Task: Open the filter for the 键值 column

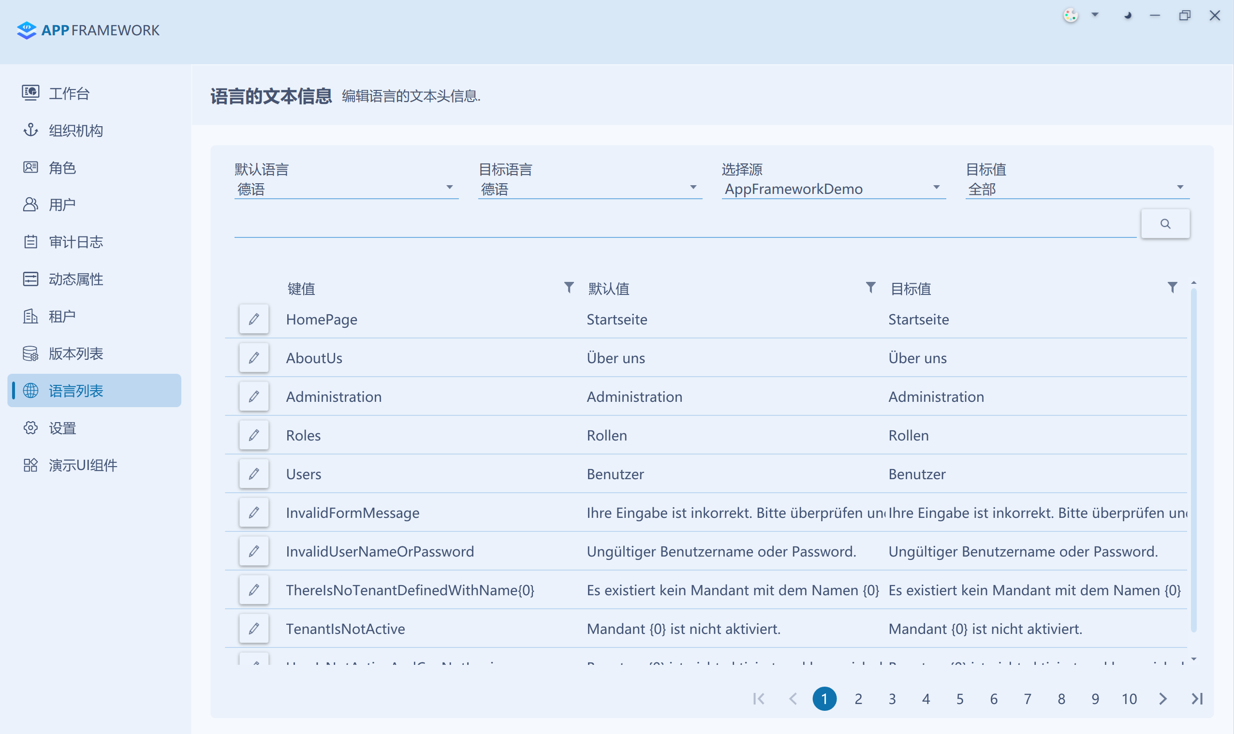Action: click(x=569, y=287)
